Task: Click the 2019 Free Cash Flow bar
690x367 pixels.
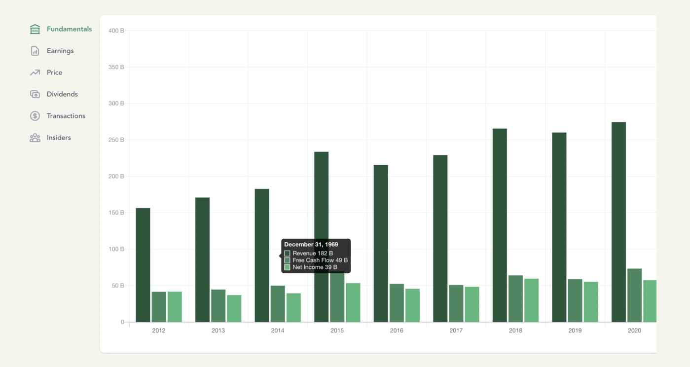Action: [575, 300]
